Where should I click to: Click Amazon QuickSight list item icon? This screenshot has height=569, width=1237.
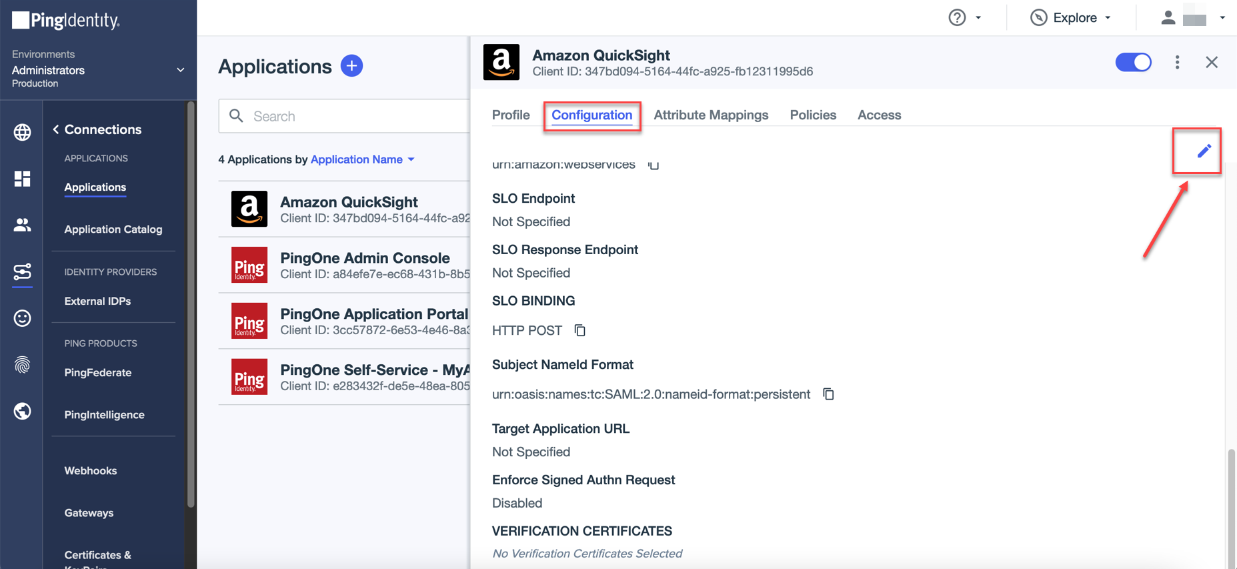pyautogui.click(x=249, y=209)
